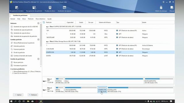Open the General menu
This screenshot has height=103, width=184.
pyautogui.click(x=13, y=19)
